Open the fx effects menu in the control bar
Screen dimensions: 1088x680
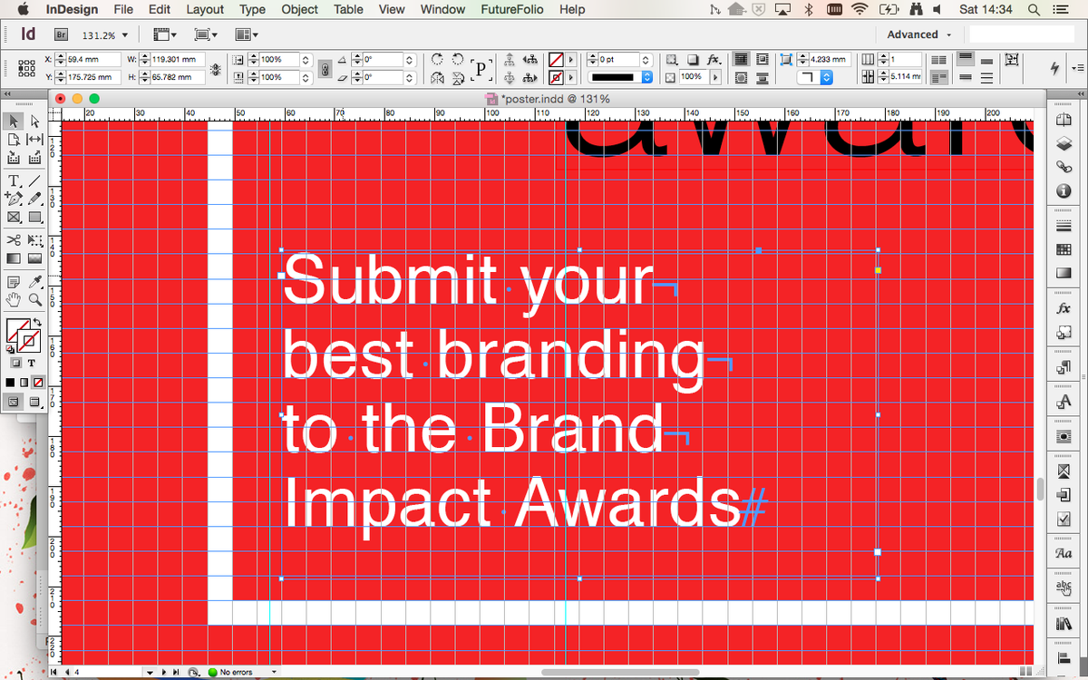715,58
